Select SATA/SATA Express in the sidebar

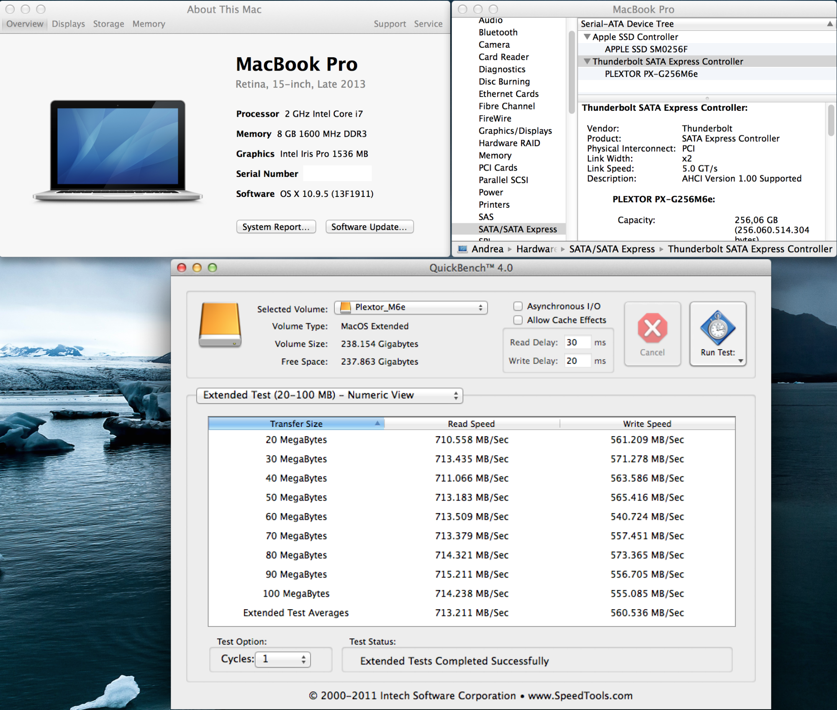508,229
